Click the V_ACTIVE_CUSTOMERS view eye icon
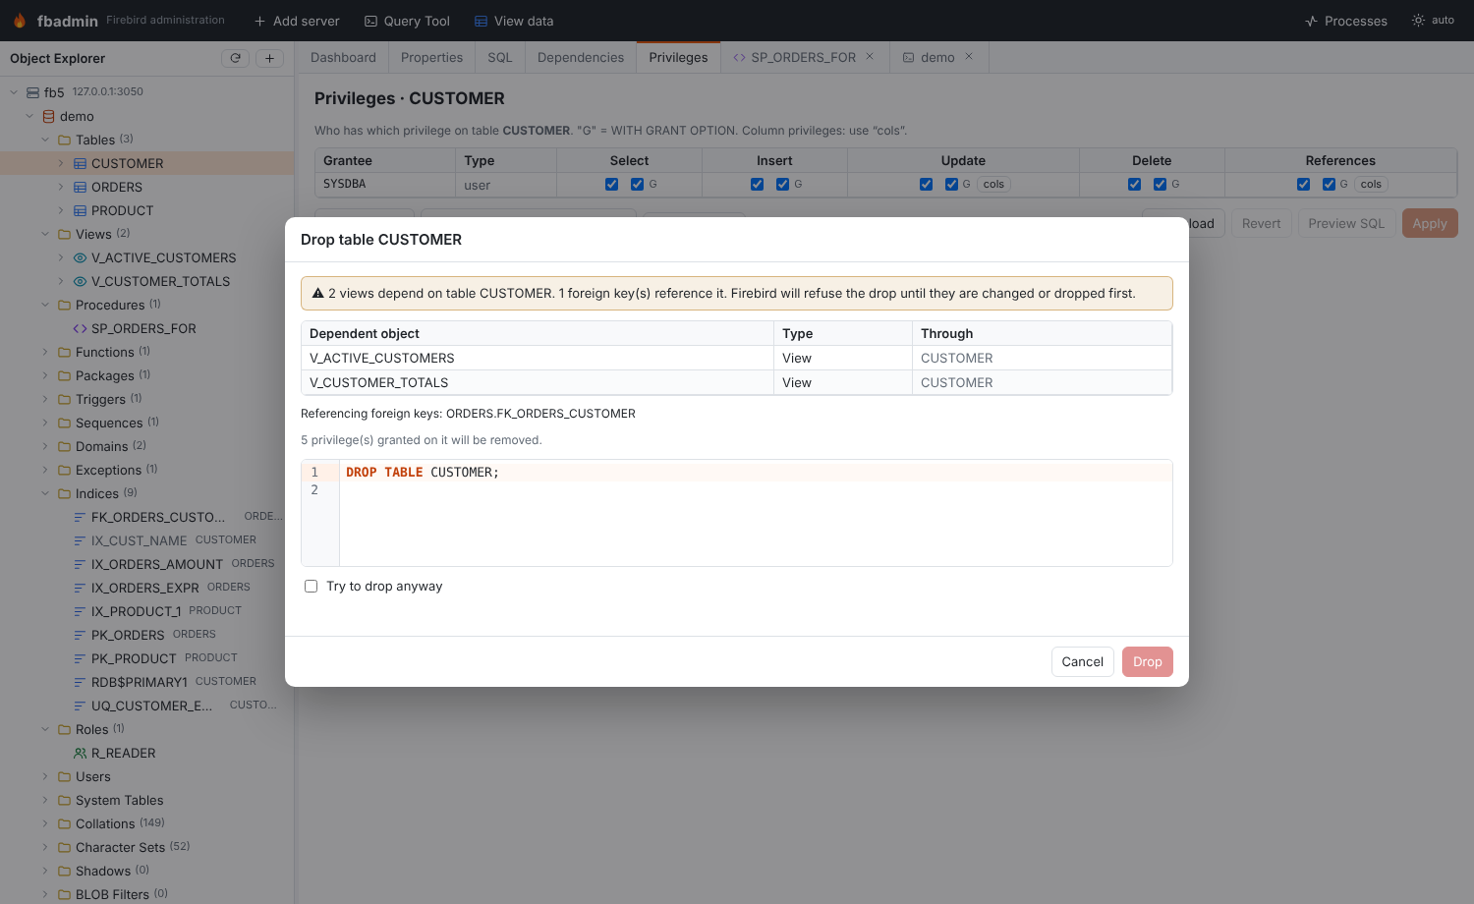 (x=81, y=257)
